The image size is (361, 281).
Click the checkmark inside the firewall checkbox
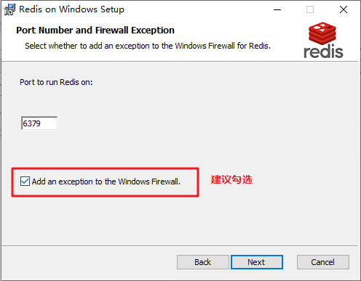point(25,182)
